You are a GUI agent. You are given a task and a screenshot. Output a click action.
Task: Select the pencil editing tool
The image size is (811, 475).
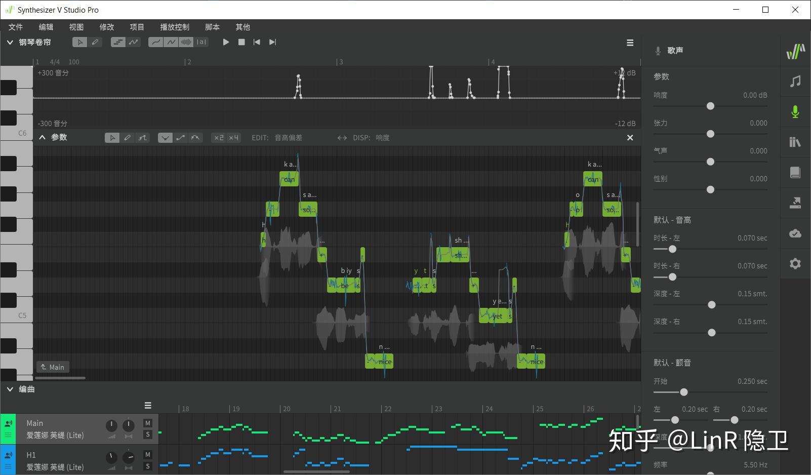pos(95,42)
